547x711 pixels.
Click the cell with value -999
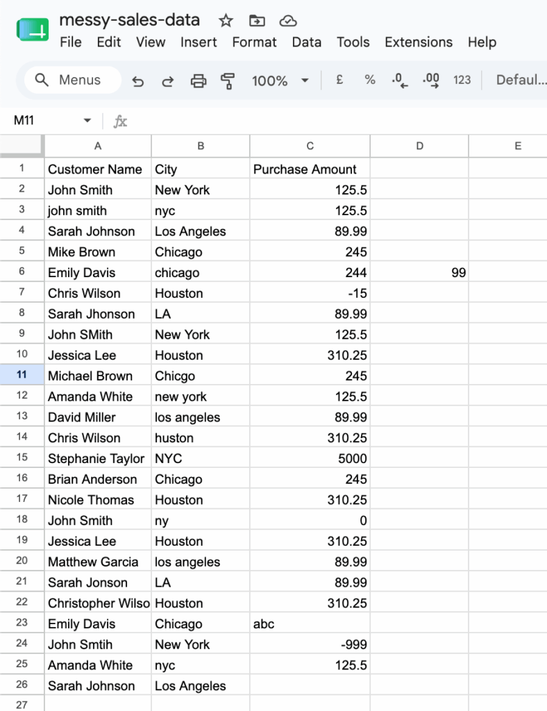(310, 644)
